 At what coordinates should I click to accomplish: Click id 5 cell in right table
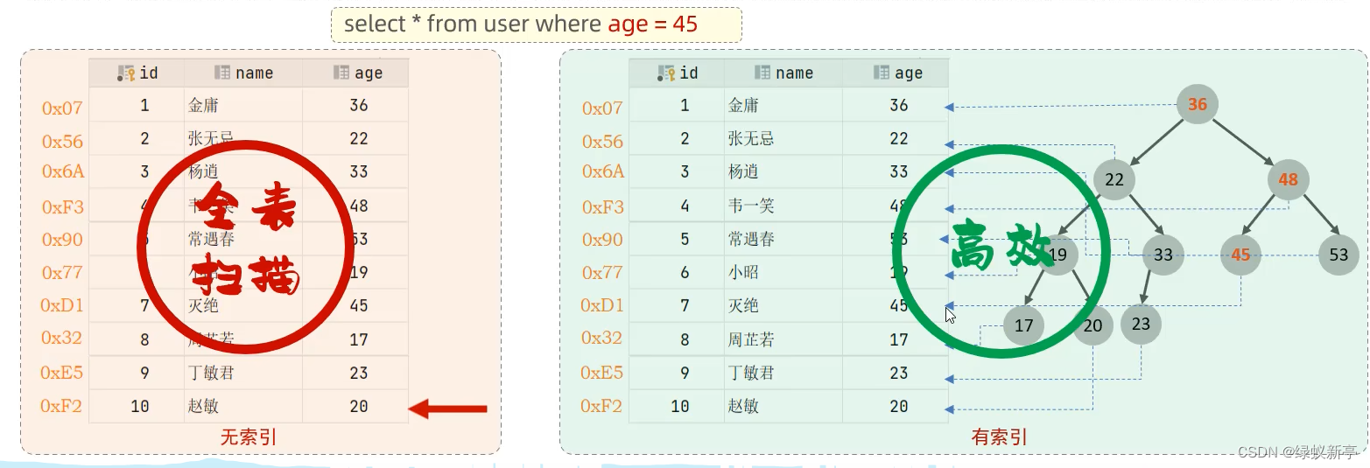pyautogui.click(x=677, y=239)
